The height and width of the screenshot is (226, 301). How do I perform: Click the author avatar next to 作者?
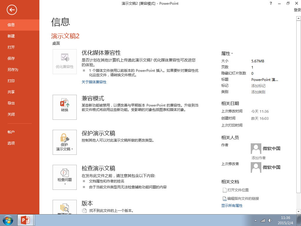(x=256, y=149)
